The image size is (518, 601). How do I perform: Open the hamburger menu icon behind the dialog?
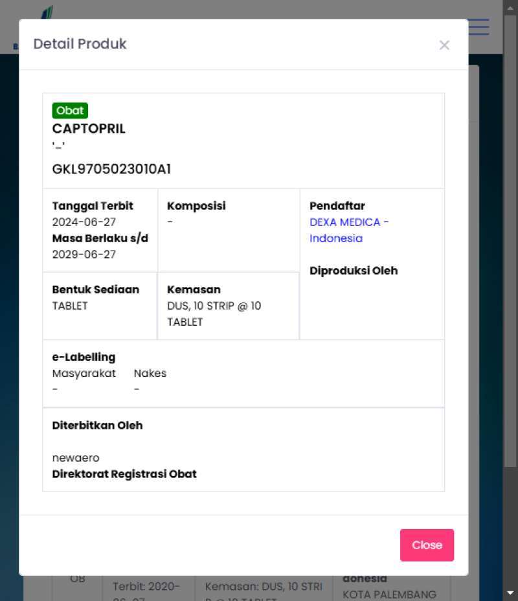479,27
